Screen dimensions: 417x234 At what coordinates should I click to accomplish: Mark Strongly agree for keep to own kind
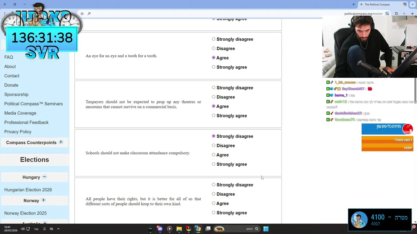(214, 213)
